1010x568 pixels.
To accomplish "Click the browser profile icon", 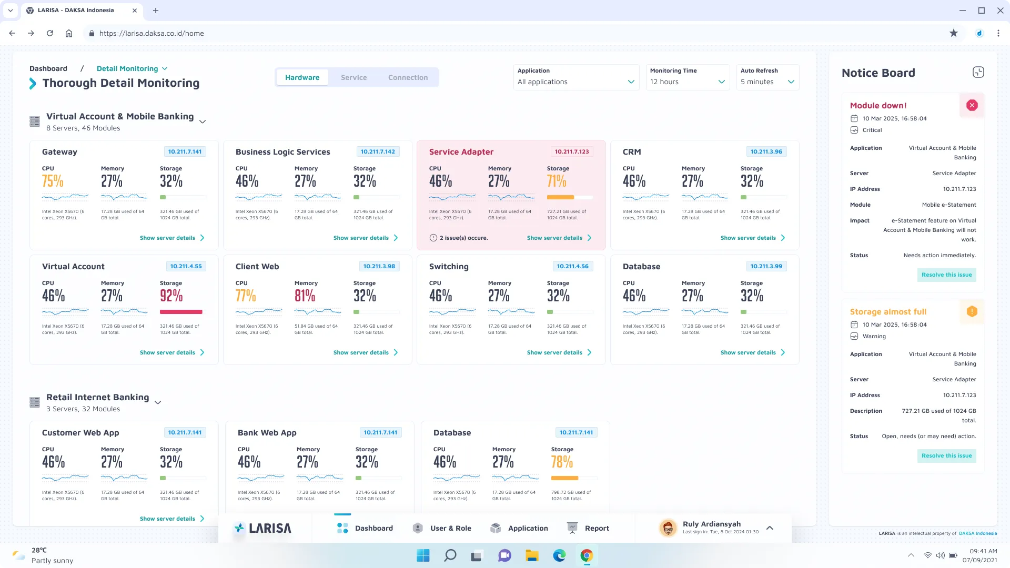I will click(979, 33).
